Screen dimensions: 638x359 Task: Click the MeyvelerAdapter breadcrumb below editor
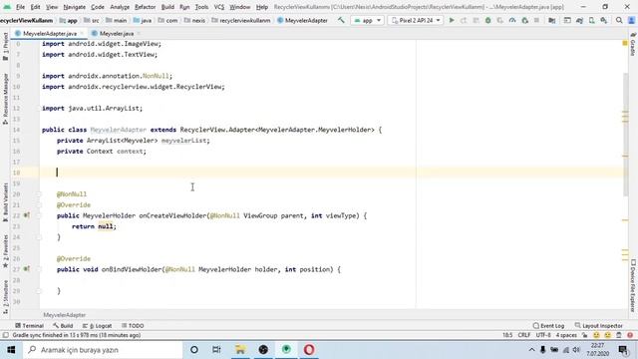(65, 315)
